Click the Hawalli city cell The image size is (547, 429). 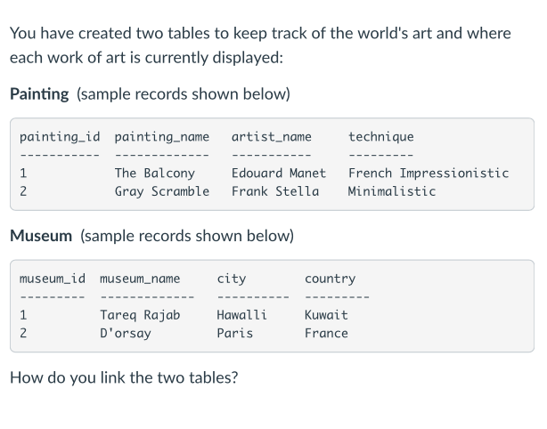coord(241,315)
